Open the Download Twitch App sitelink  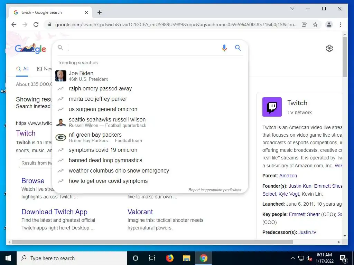tap(54, 212)
